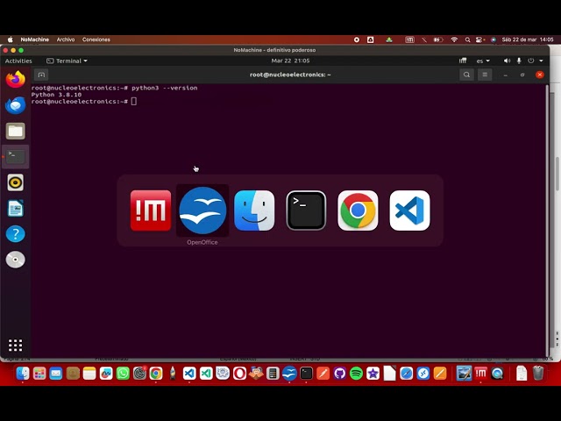Viewport: 561px width, 421px height.
Task: Open Siri from macOS menu bar
Action: (494, 39)
